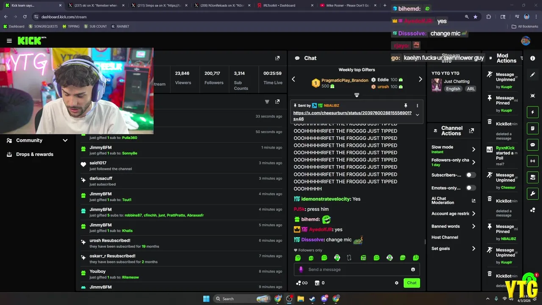This screenshot has height=305, width=542.
Task: Toggle the chat bubble panel icon
Action: 533,145
